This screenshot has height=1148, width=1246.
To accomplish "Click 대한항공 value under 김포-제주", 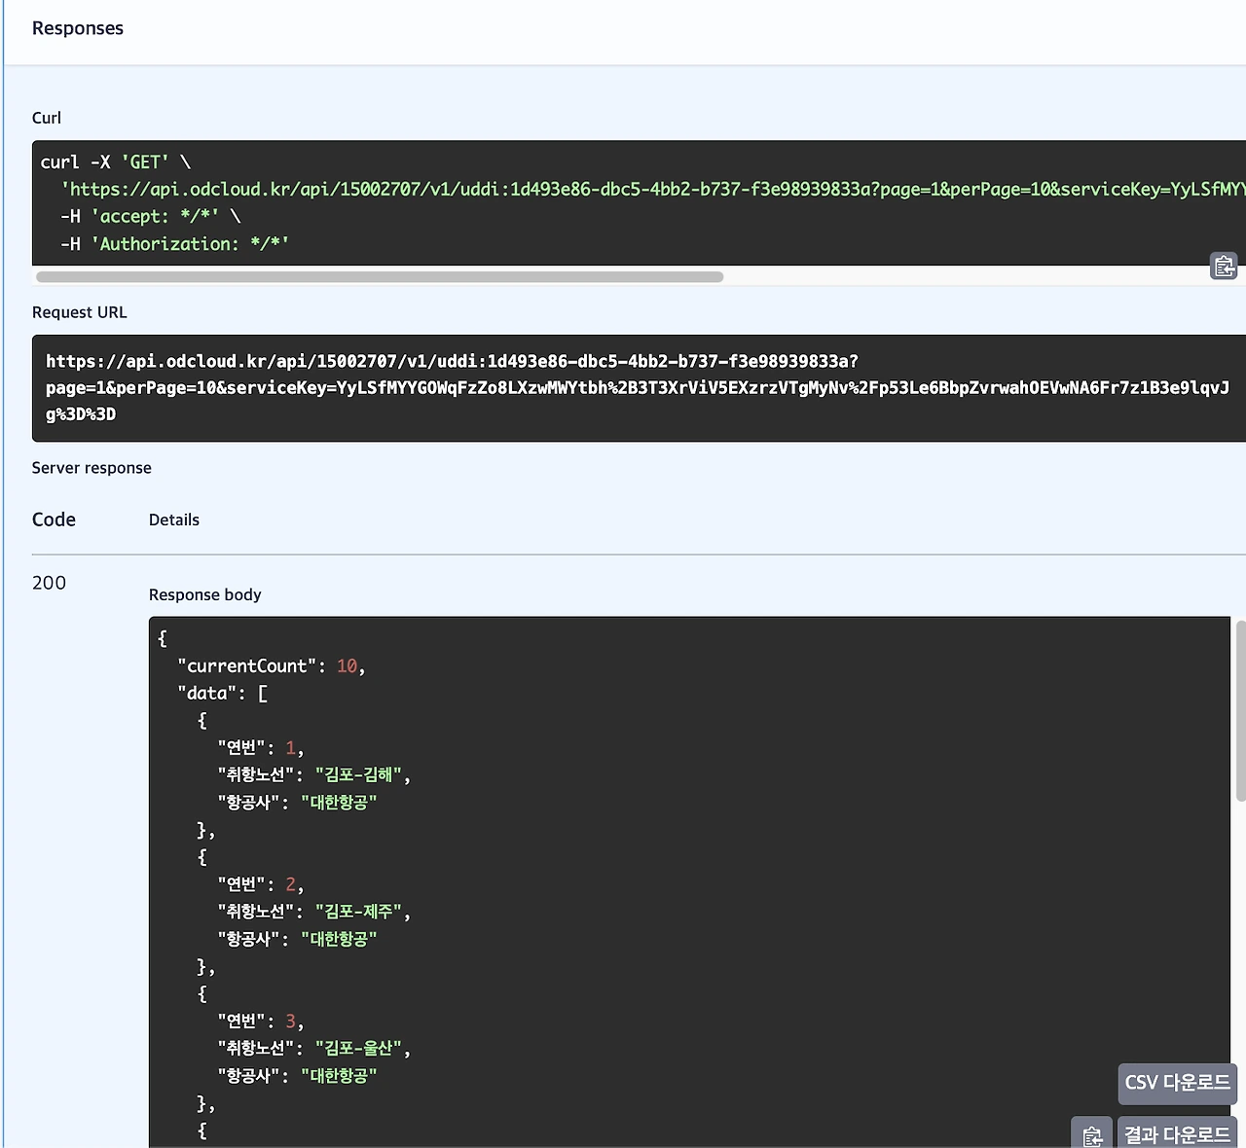I will coord(339,939).
